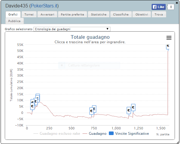Switch to the Tornei tab
The width and height of the screenshot is (180, 144).
pos(29,14)
